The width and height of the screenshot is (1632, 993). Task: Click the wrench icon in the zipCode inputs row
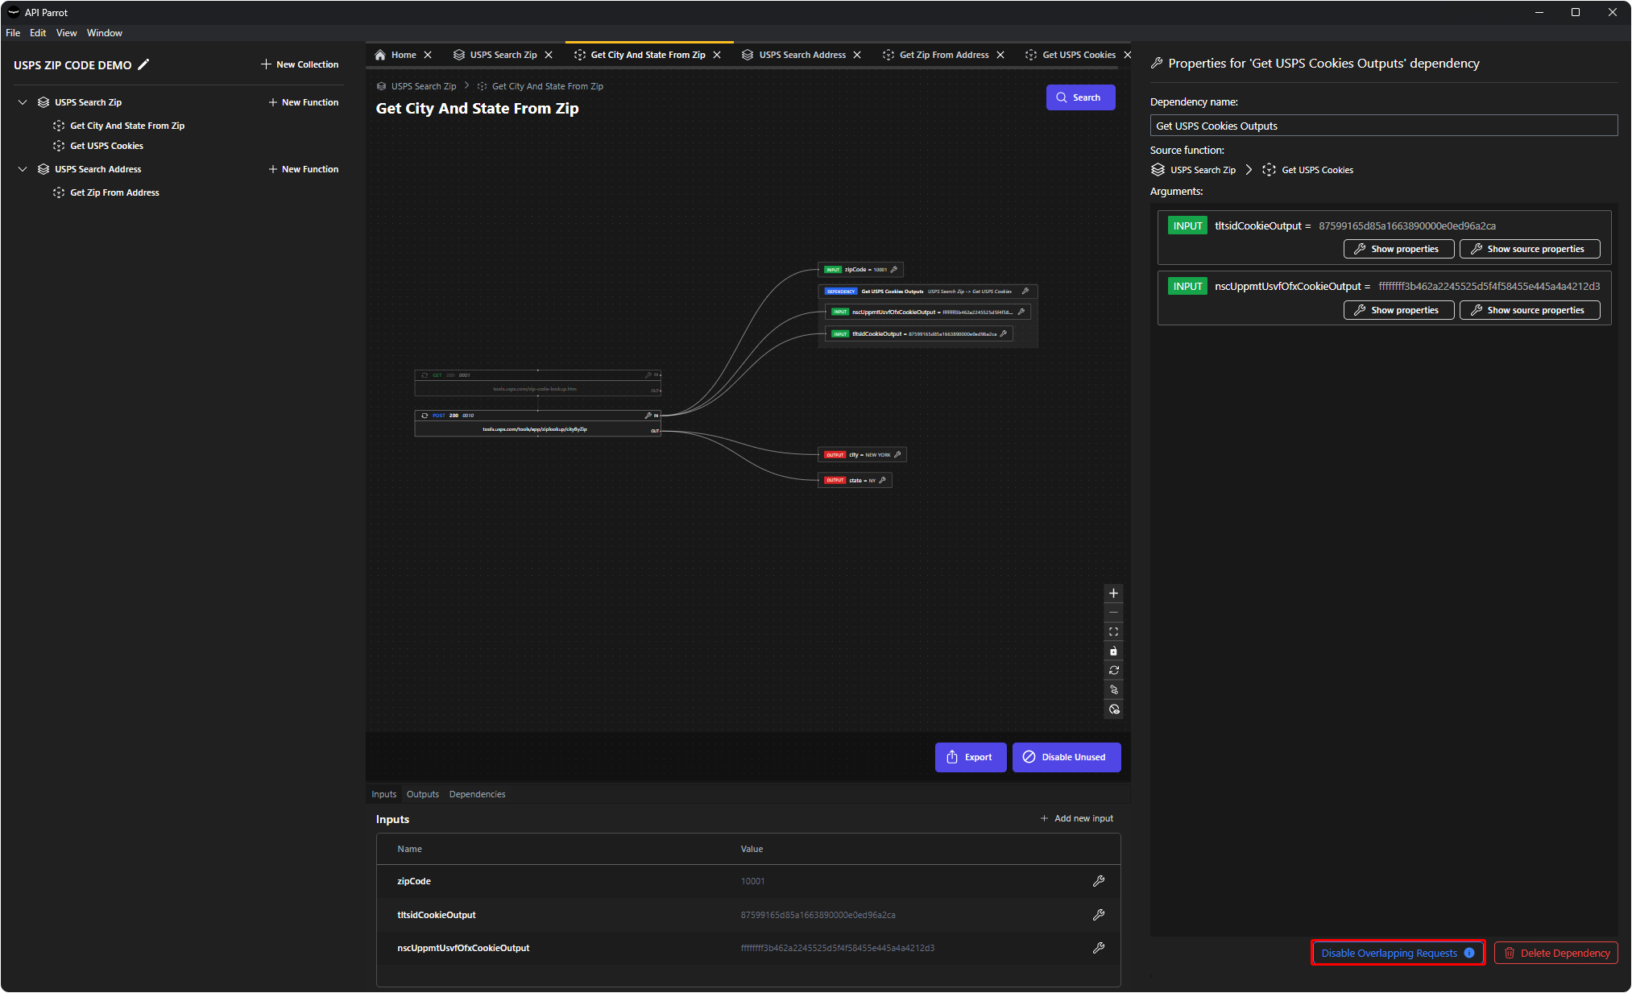point(1098,881)
